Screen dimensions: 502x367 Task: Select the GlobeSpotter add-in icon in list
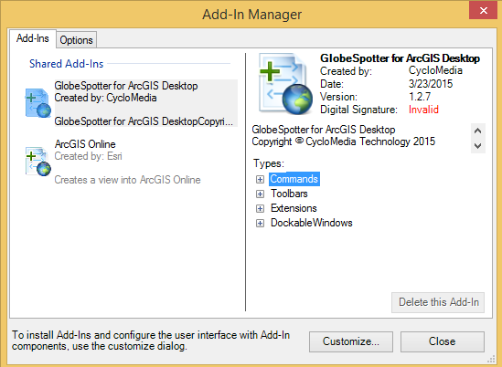(x=38, y=103)
